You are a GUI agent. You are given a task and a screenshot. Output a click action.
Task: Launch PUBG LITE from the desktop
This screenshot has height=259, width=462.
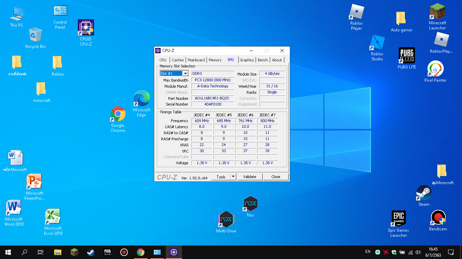[x=407, y=56]
